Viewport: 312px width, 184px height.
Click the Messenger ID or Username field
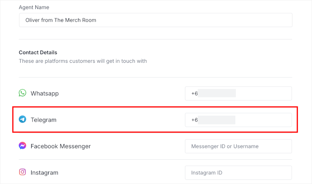[238, 146]
